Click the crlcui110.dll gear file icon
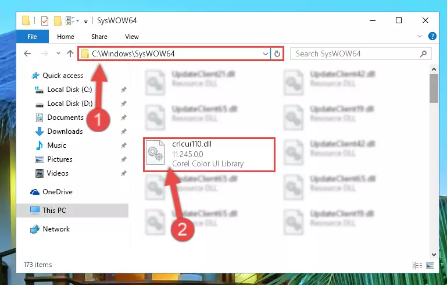Viewport: 447px width, 285px height. click(155, 152)
